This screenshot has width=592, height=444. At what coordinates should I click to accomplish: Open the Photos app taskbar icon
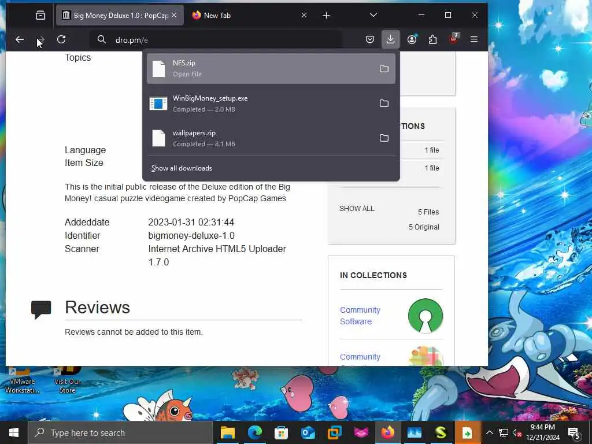point(414,432)
